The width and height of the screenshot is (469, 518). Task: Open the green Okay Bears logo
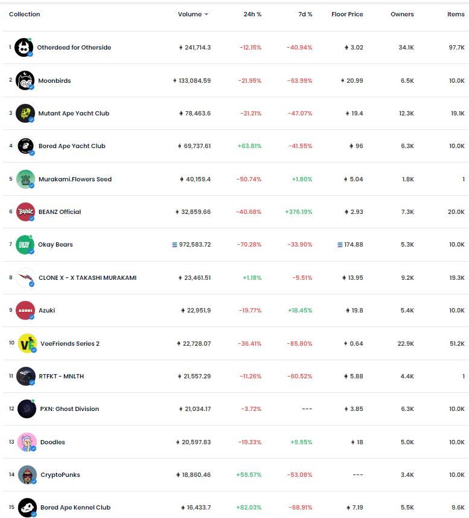click(25, 245)
